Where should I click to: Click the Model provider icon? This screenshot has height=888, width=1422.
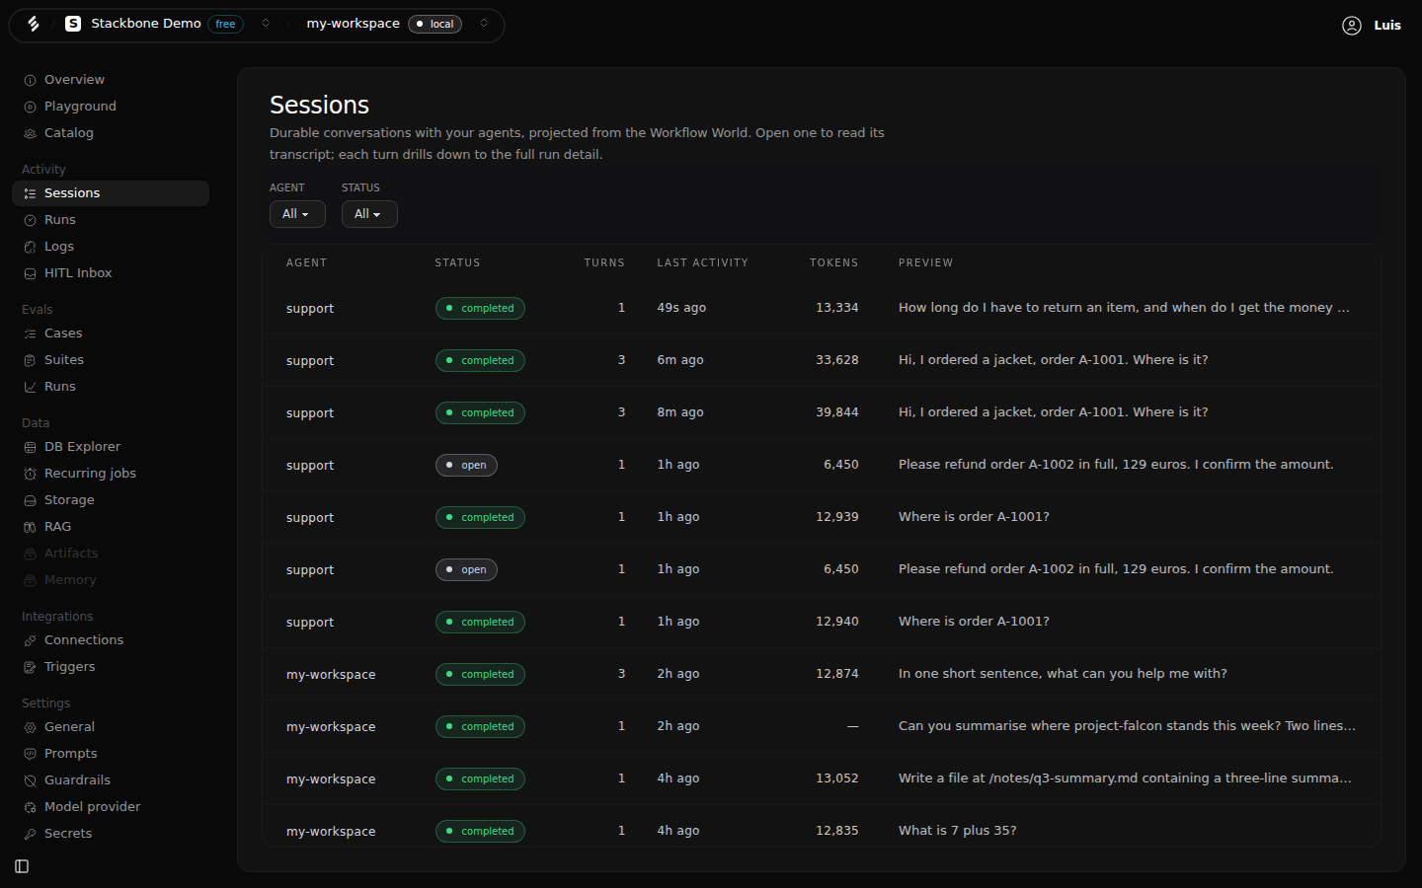[x=30, y=807]
